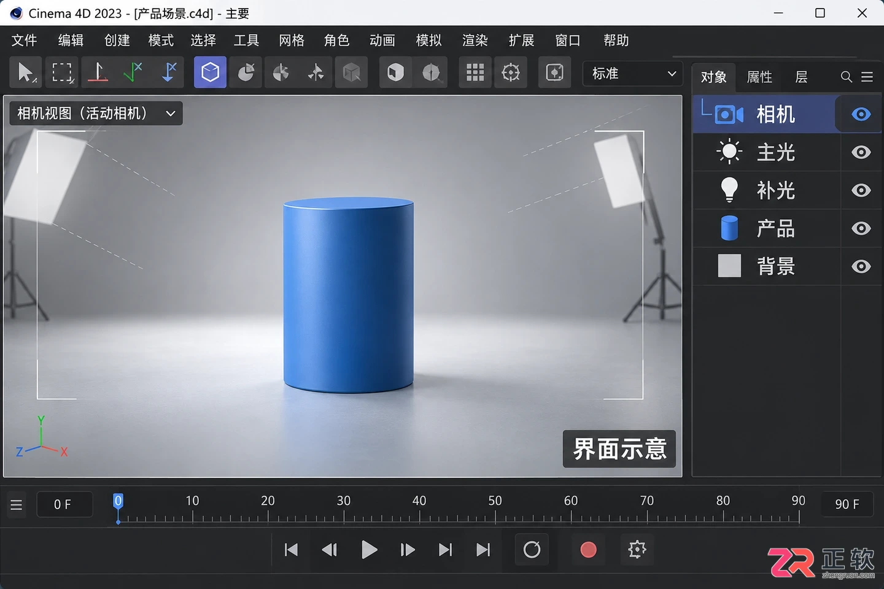Click the current frame field 0 F
The height and width of the screenshot is (589, 884).
[64, 504]
